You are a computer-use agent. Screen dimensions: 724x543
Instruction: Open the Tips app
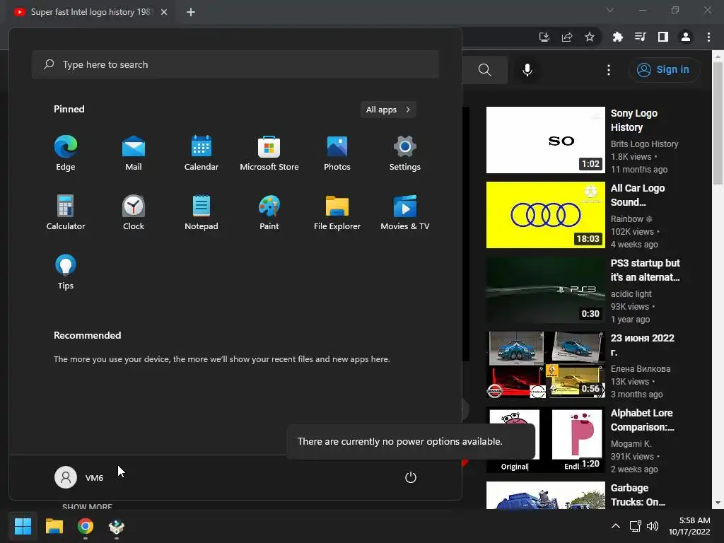[66, 272]
